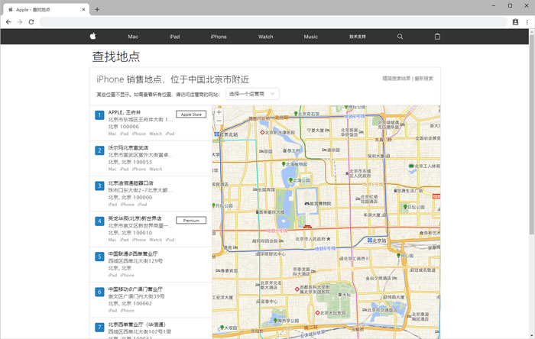Open the Music navigation menu
Image resolution: width=535 pixels, height=339 pixels.
pyautogui.click(x=311, y=37)
